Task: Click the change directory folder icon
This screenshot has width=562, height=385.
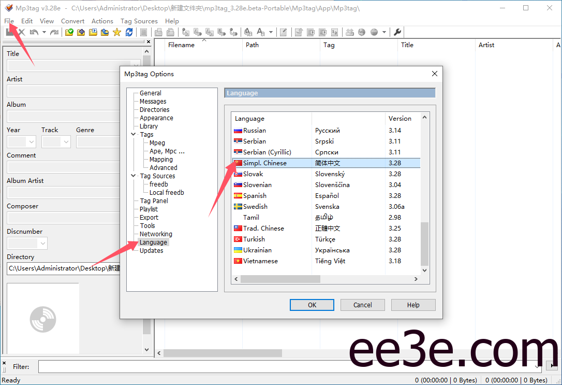Action: click(x=69, y=32)
